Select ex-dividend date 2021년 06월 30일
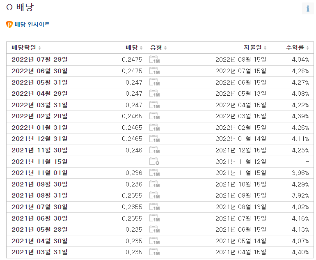Image resolution: width=316 pixels, height=260 pixels. point(39,219)
